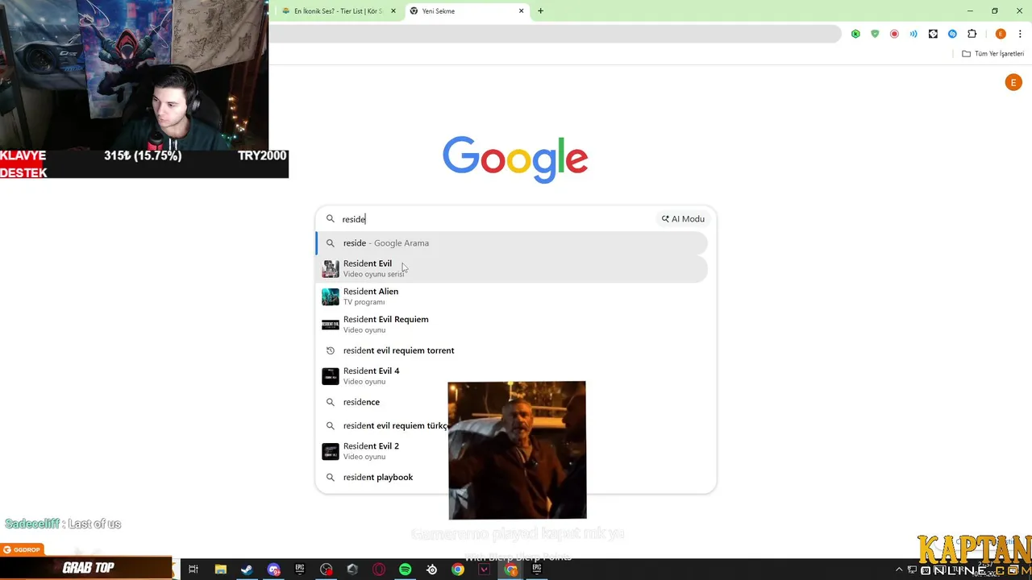The width and height of the screenshot is (1032, 580).
Task: Choose the Resident Alien TV show suggestion
Action: tap(511, 296)
